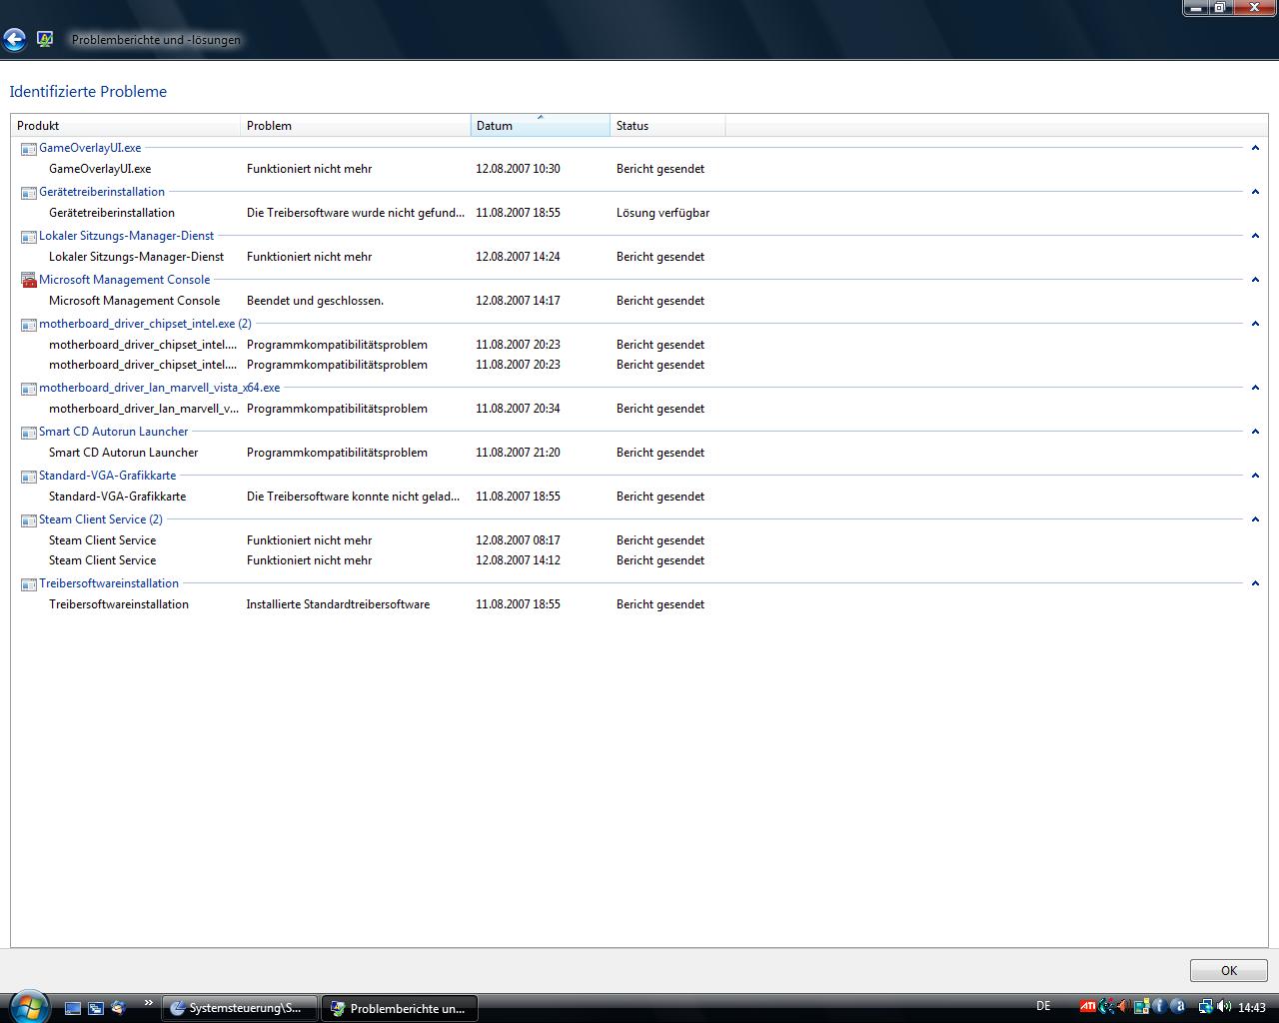Sort by the Datum column header
Viewport: 1279px width, 1023px height.
541,126
